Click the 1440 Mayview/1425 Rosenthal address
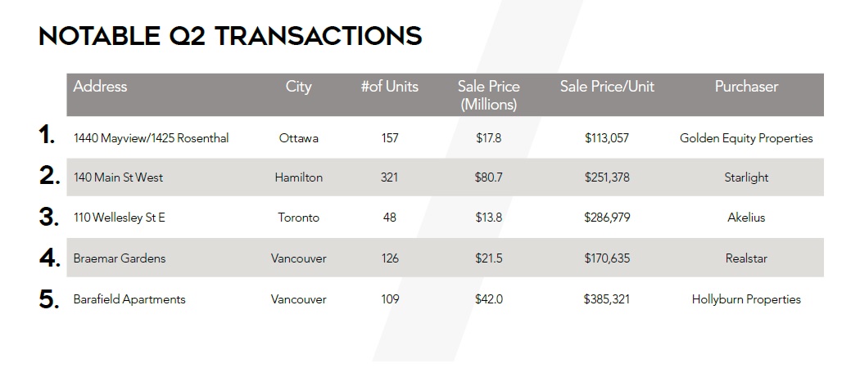This screenshot has height=368, width=860. [151, 138]
